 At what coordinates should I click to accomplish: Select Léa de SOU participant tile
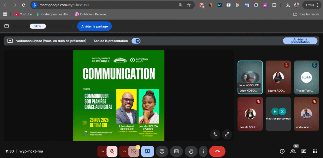250,114
